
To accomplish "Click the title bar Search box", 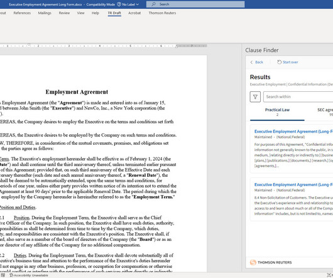I will tap(195, 4).
